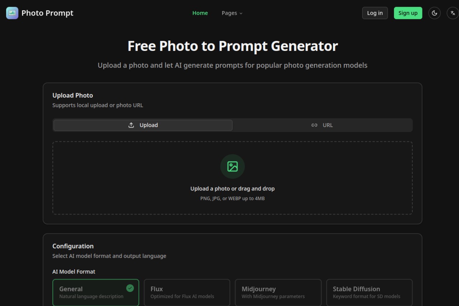Select the Midjourney model format
Image resolution: width=459 pixels, height=306 pixels.
(278, 292)
